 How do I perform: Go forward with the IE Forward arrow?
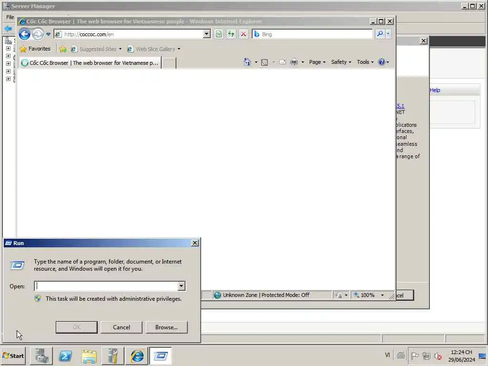pyautogui.click(x=38, y=34)
